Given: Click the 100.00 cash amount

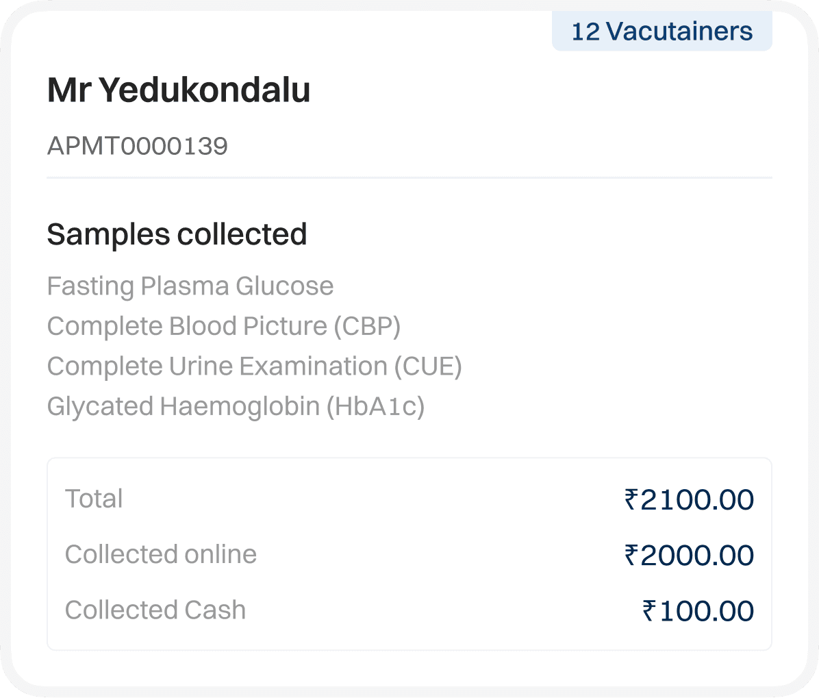Looking at the screenshot, I should tap(707, 611).
